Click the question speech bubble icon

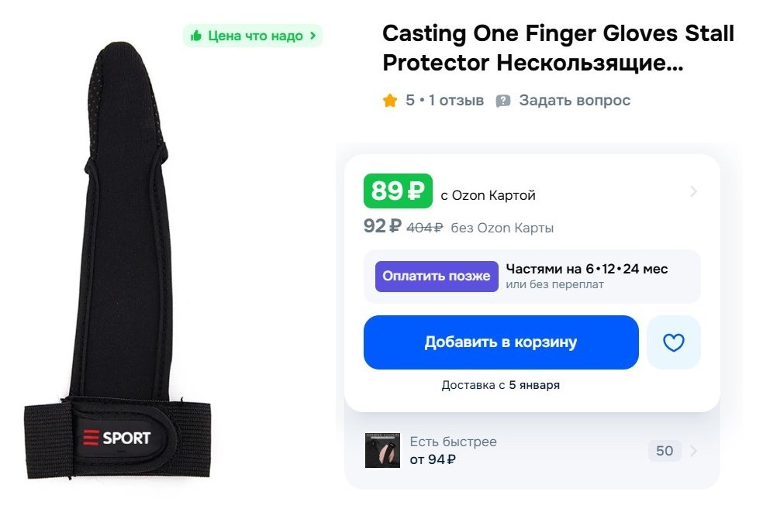[503, 101]
